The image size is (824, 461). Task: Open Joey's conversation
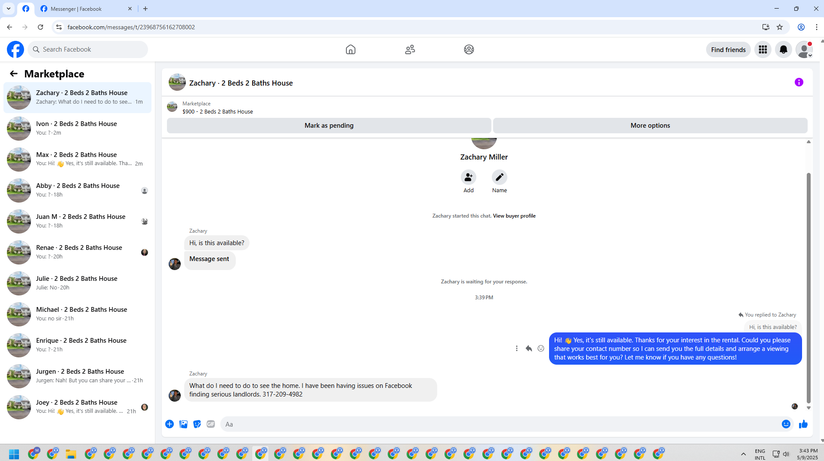coord(77,407)
